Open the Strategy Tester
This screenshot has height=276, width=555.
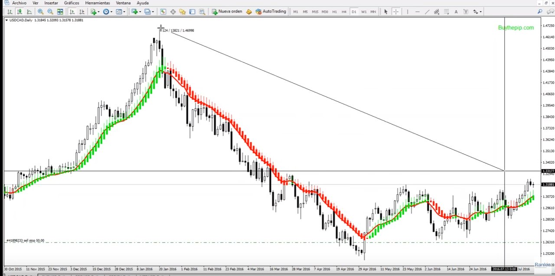click(202, 12)
